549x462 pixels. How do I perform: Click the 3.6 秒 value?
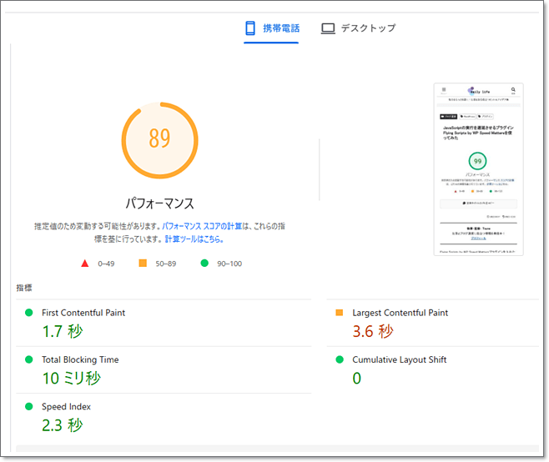[x=373, y=331]
